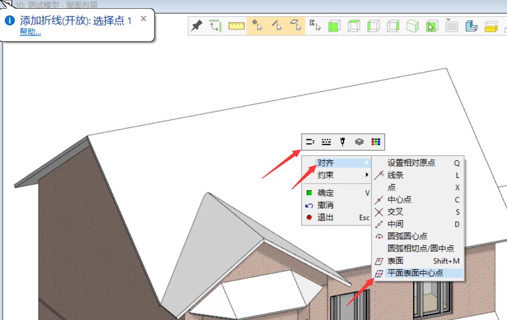The height and width of the screenshot is (320, 507).
Task: Select 设置相对原点 snap option
Action: 418,163
